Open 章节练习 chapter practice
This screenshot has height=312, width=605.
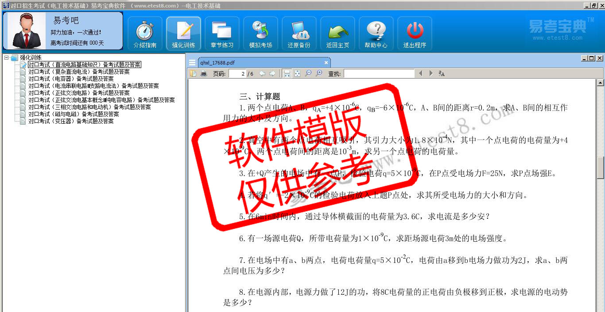pyautogui.click(x=222, y=34)
